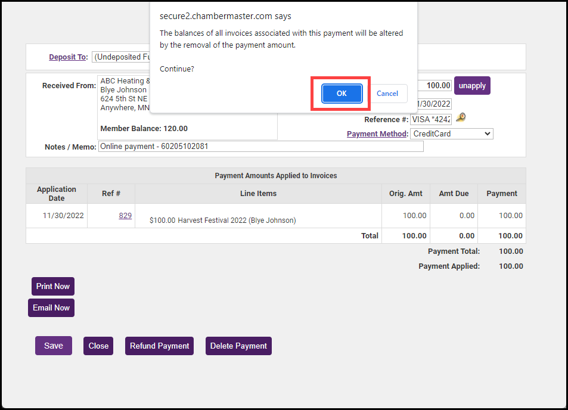
Task: Click the Deposit To link
Action: click(x=68, y=57)
